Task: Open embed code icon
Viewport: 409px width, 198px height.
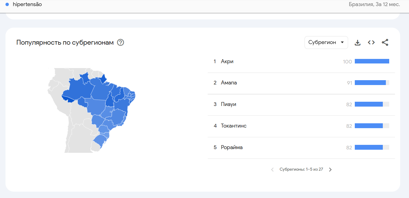Action: click(x=371, y=43)
